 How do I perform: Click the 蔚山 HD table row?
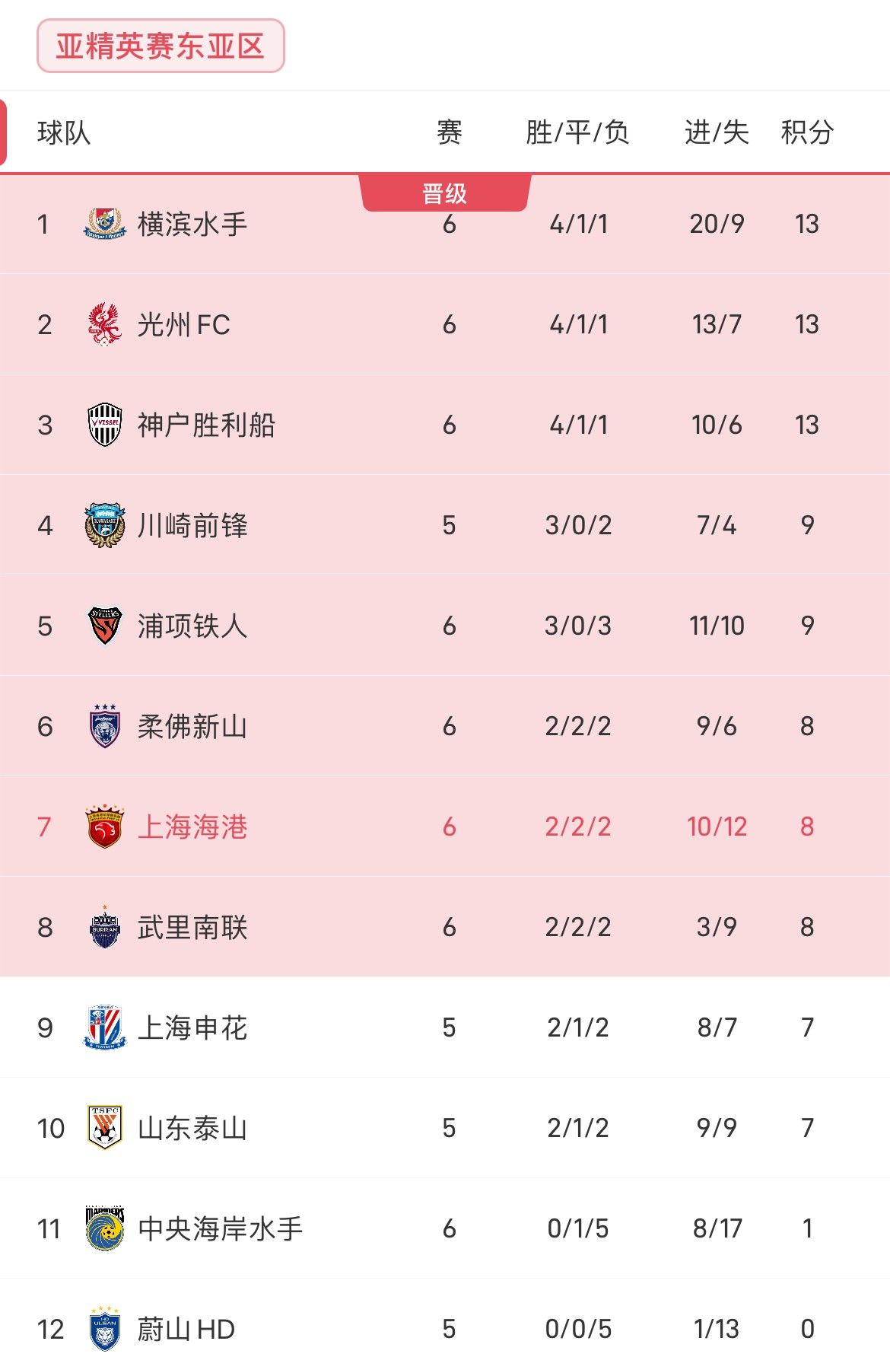click(x=445, y=1329)
